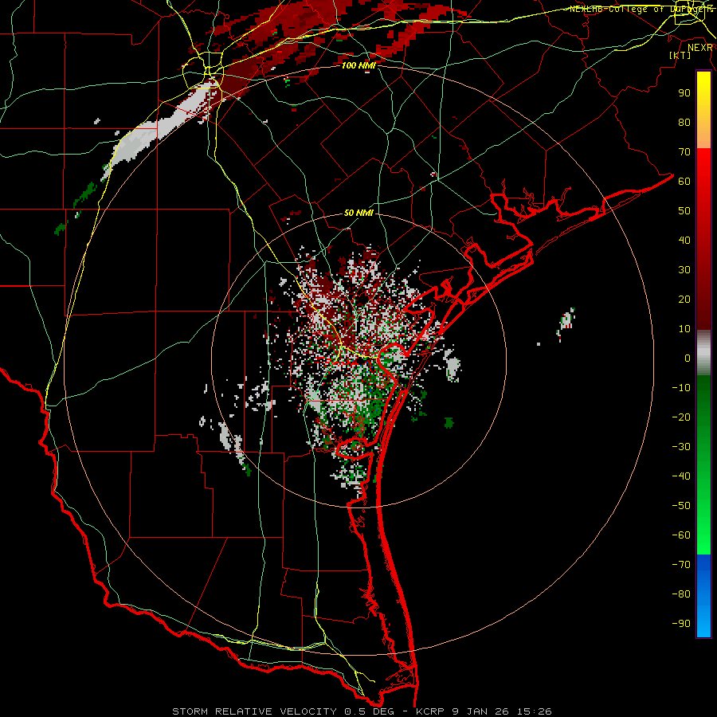Click the gray zero-velocity color bar segment
This screenshot has height=717, width=717.
[703, 353]
